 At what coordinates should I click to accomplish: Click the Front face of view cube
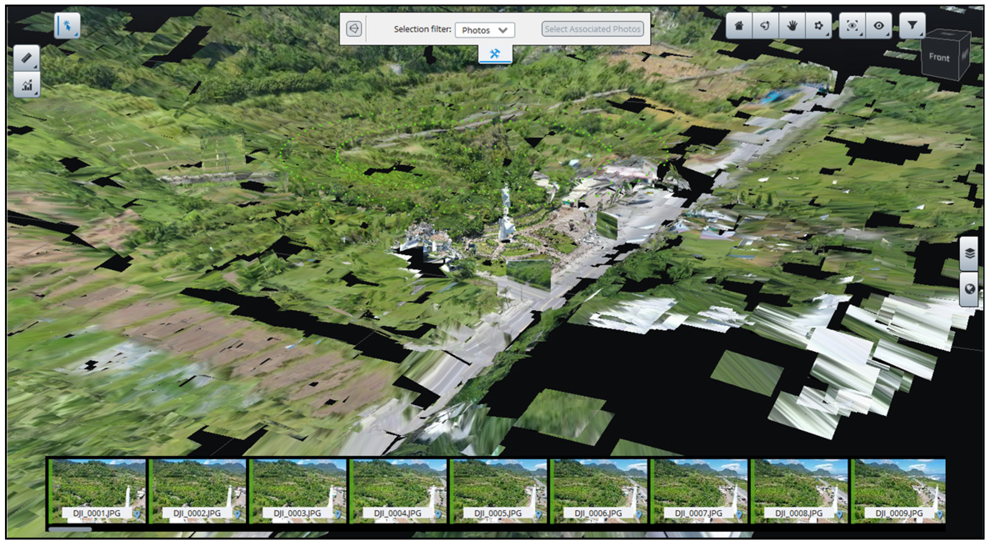point(939,58)
